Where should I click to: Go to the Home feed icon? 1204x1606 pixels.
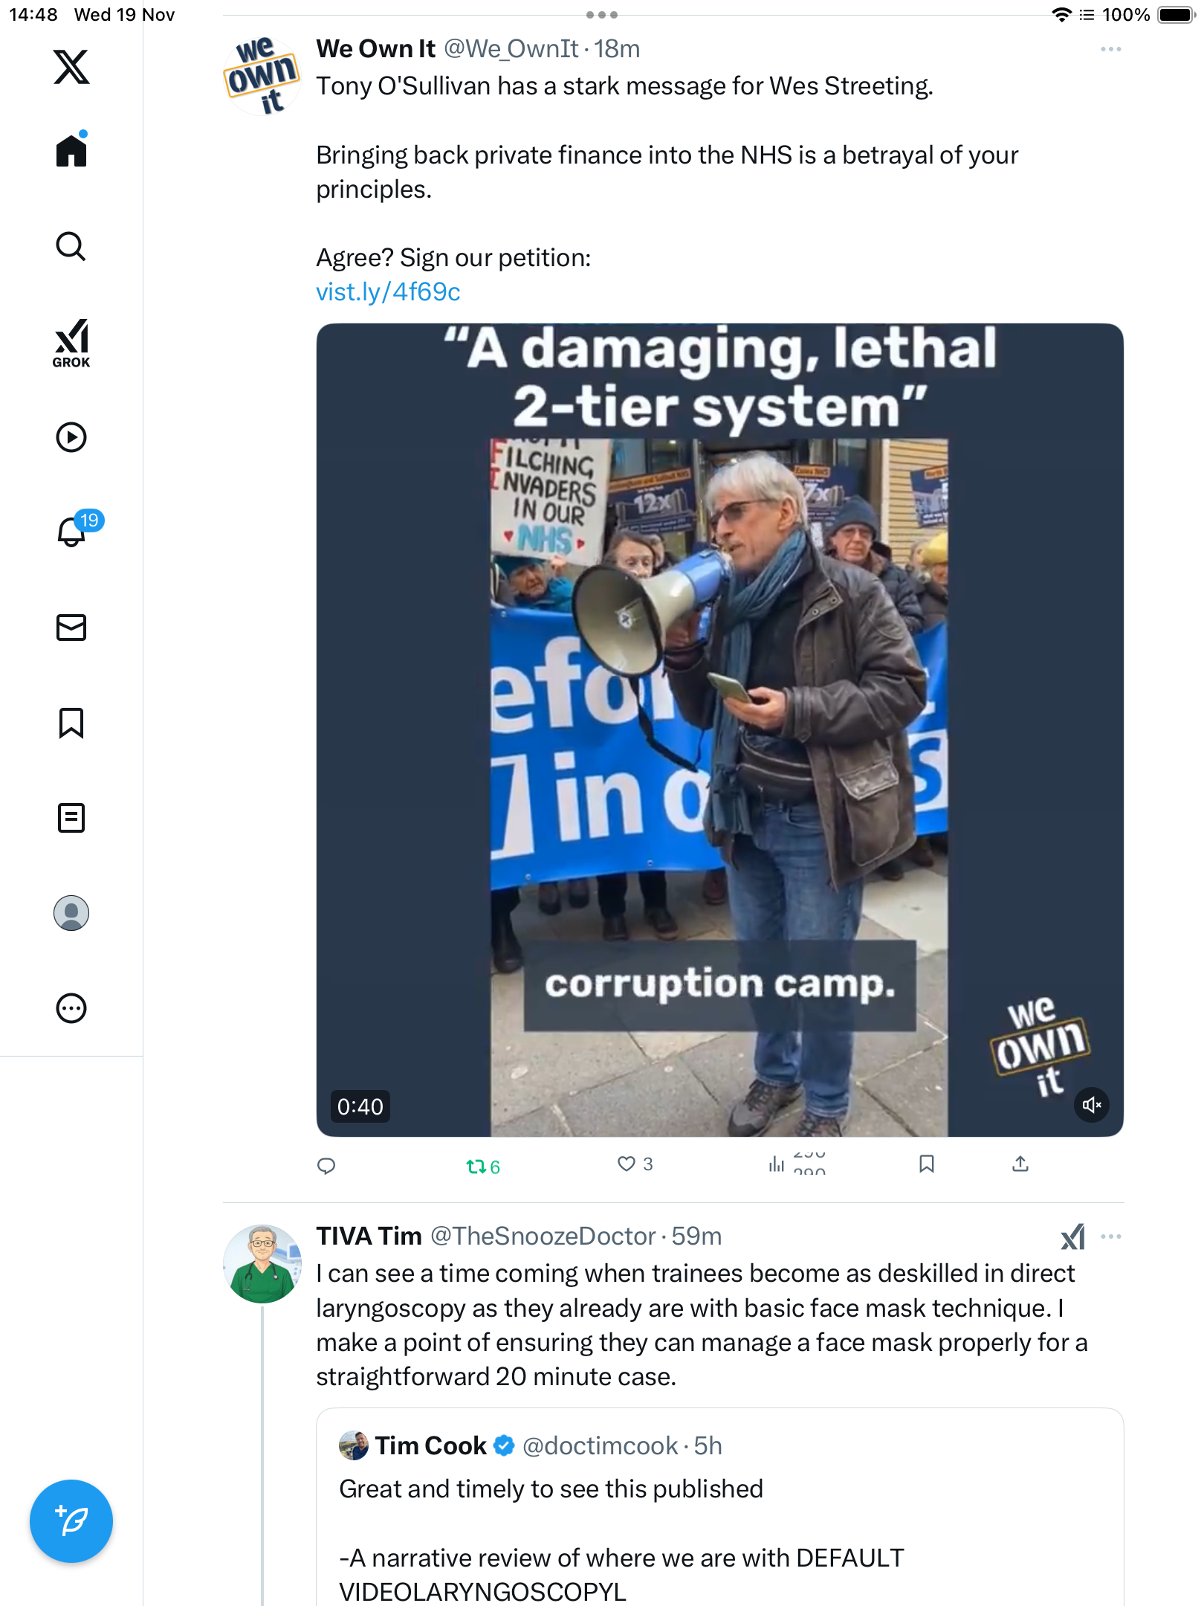[71, 150]
